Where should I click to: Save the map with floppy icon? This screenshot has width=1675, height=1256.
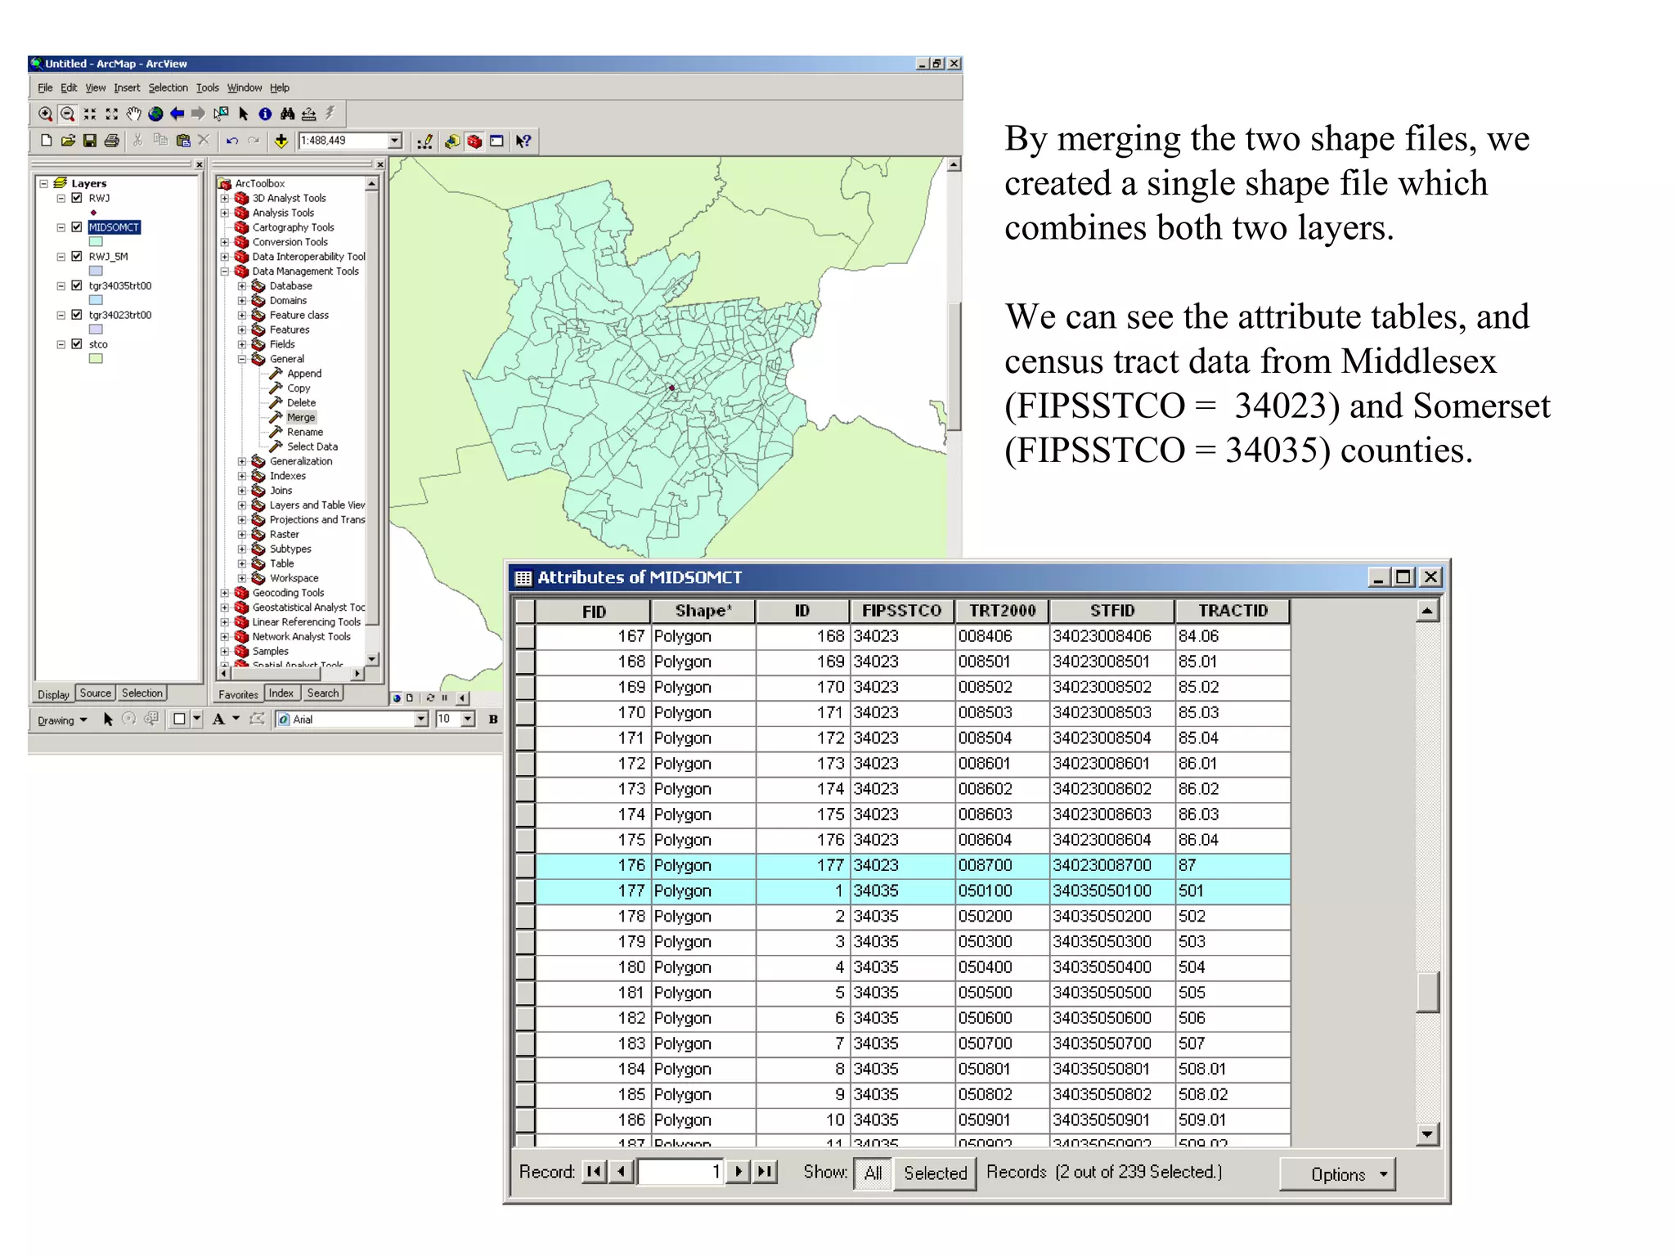point(90,141)
